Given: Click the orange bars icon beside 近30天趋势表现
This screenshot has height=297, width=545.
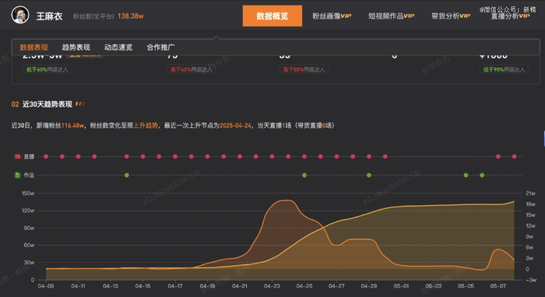Looking at the screenshot, I should 79,104.
